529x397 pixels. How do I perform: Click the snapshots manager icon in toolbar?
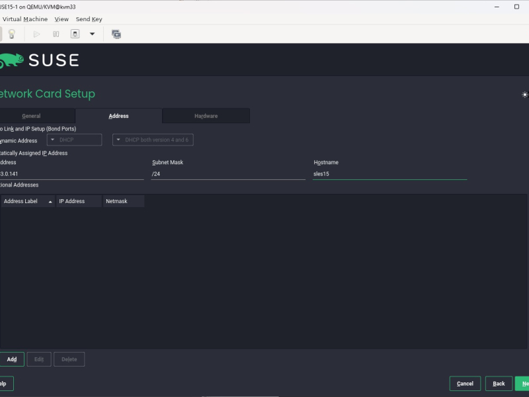click(116, 34)
